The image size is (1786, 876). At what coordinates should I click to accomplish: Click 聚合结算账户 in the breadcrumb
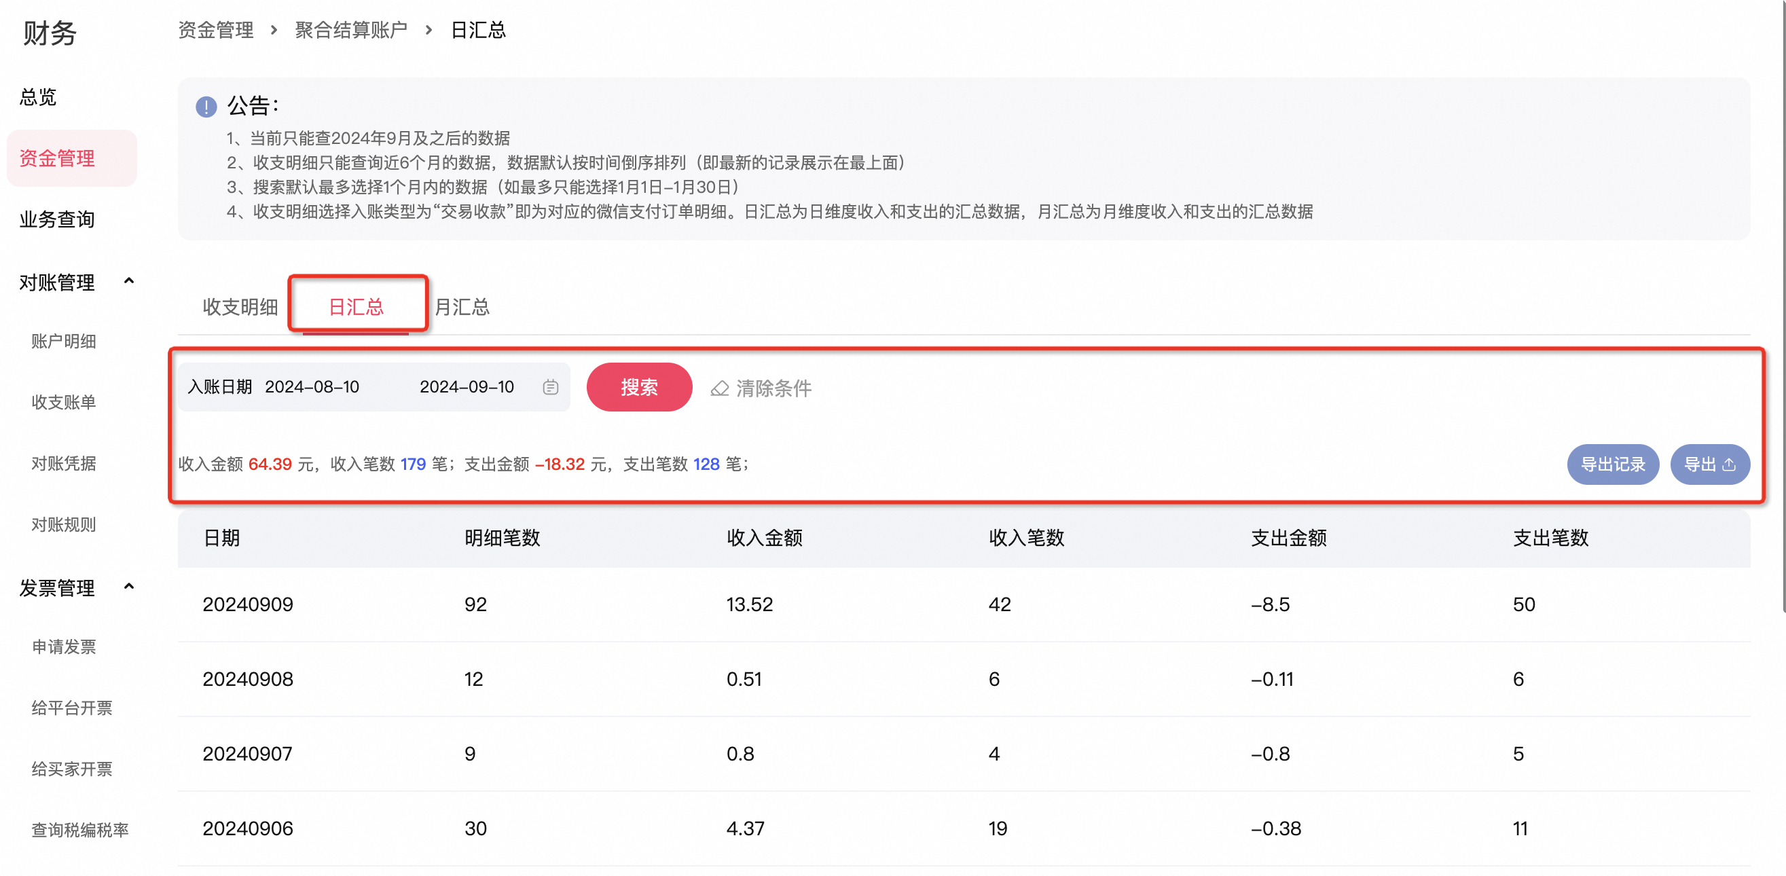tap(351, 30)
